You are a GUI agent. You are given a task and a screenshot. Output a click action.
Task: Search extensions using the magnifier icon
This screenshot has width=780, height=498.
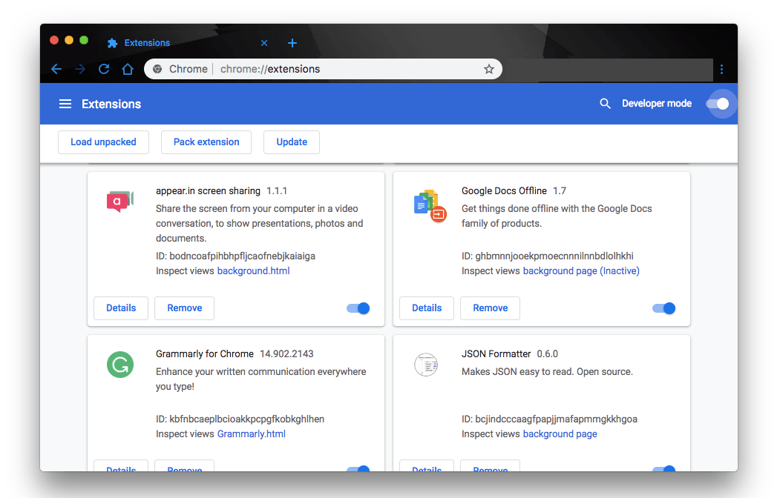[x=605, y=103]
